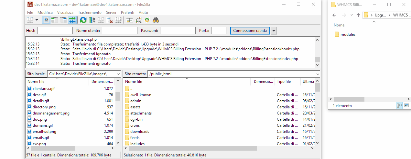
Task: Open the Visualizza menu
Action: tap(65, 12)
